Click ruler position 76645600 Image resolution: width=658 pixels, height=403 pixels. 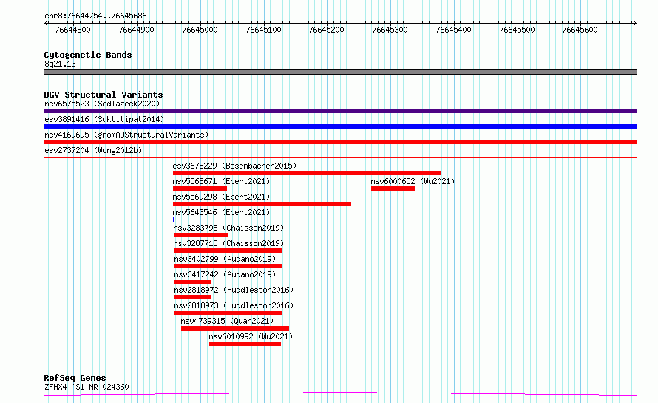(580, 30)
